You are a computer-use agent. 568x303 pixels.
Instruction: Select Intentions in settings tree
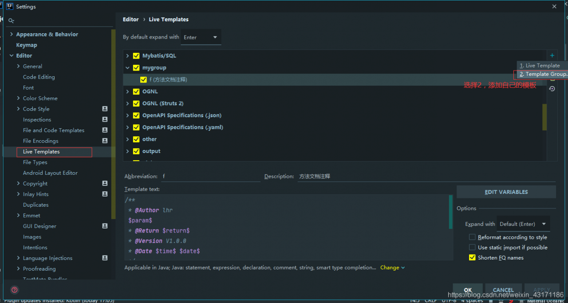click(x=35, y=248)
